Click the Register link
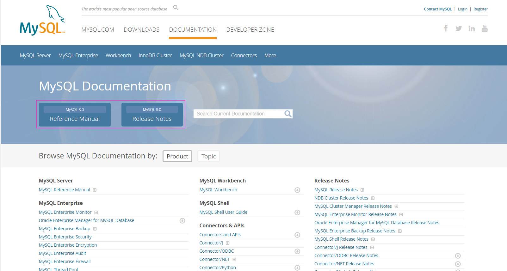 point(480,9)
